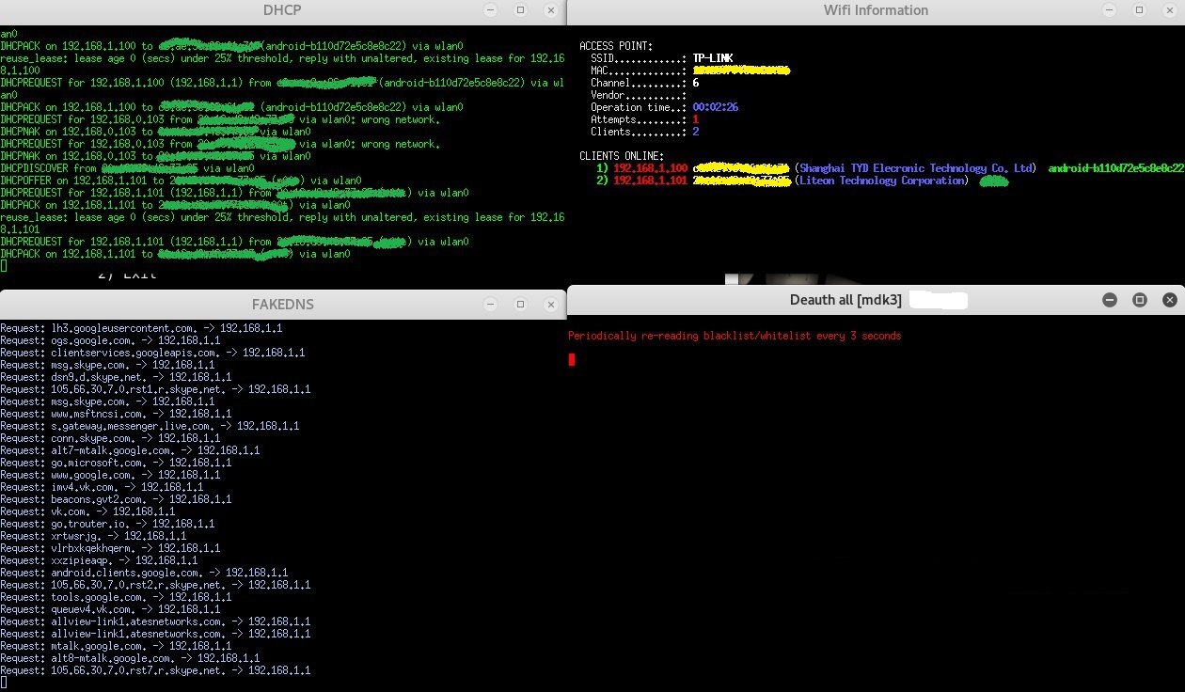Minimize the FAKEDNS window
This screenshot has height=692, width=1185.
click(x=490, y=305)
